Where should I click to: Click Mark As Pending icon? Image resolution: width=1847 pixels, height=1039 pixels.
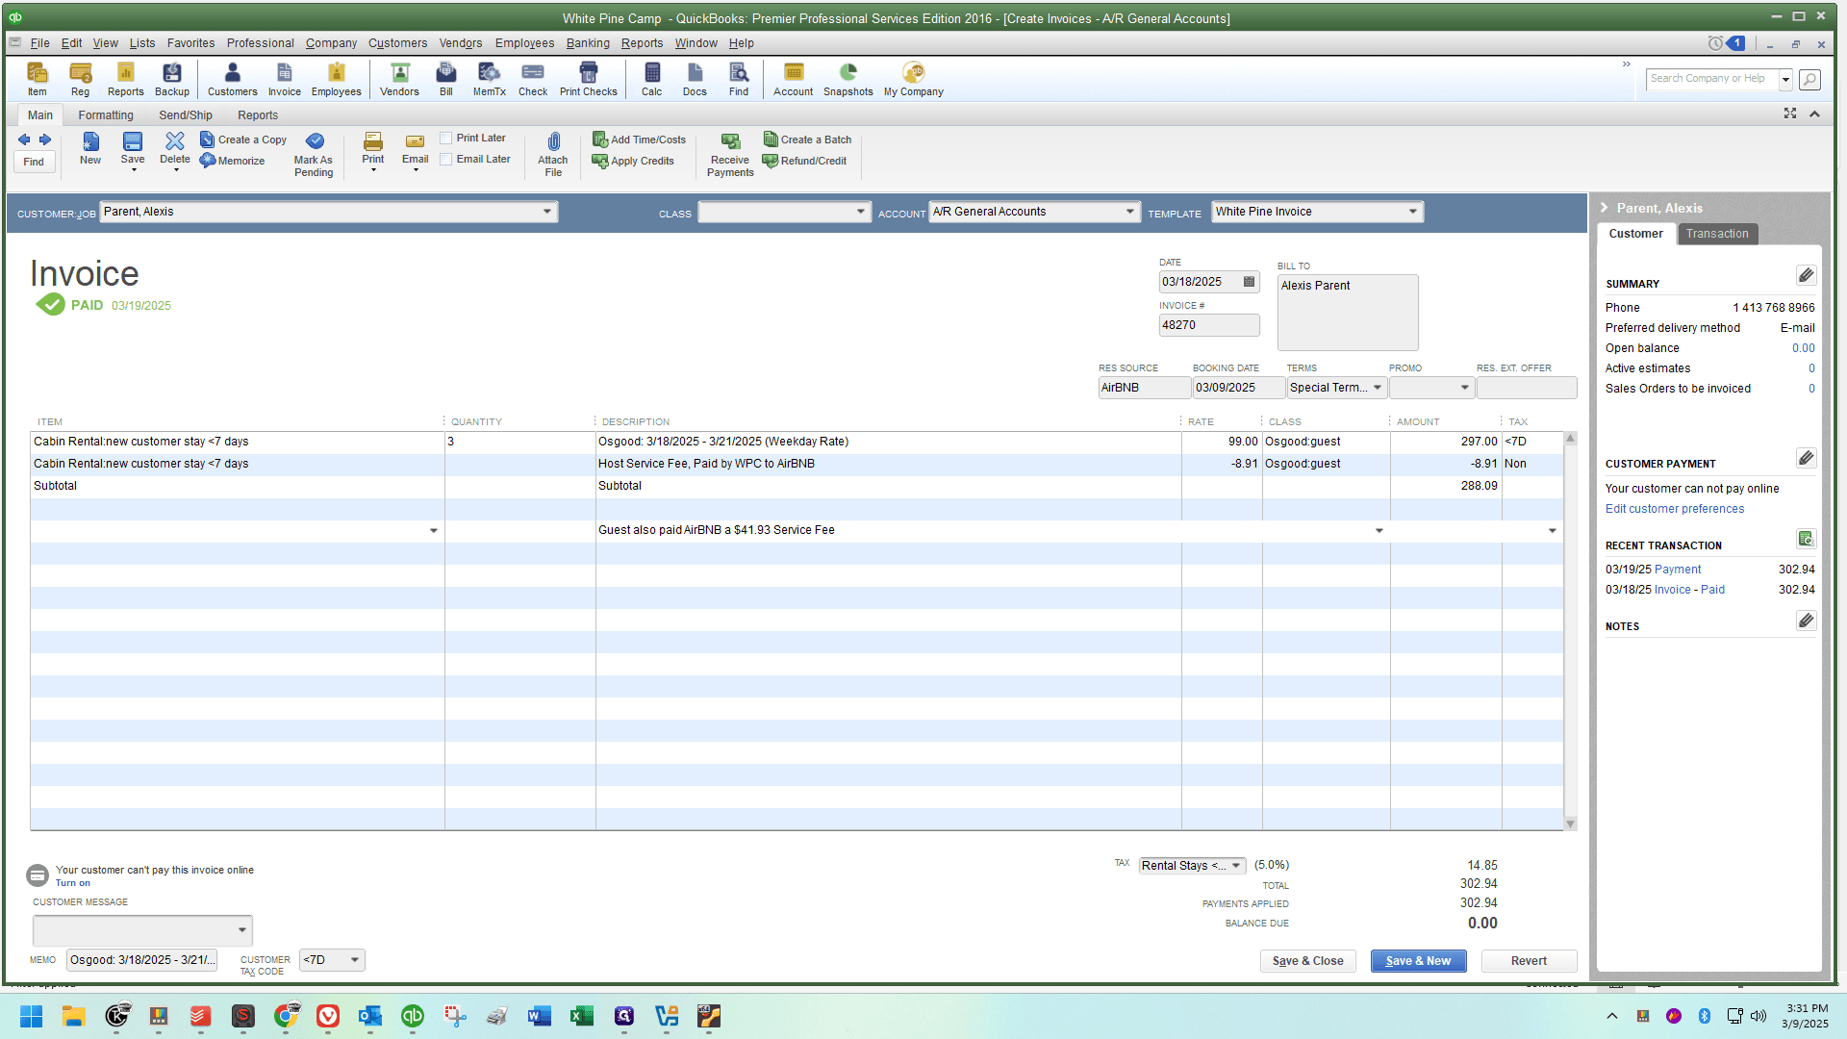point(314,155)
